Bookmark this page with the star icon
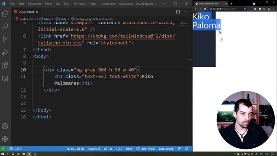Screen dimensions: 277x156 click(245, 9)
